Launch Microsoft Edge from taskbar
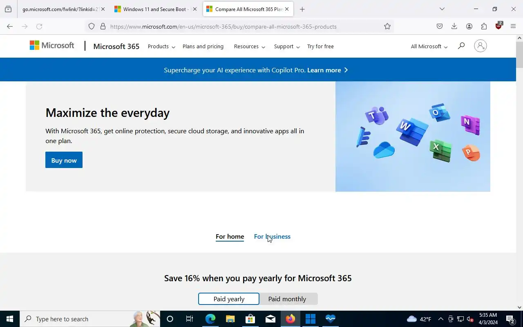This screenshot has width=523, height=327. (x=210, y=319)
